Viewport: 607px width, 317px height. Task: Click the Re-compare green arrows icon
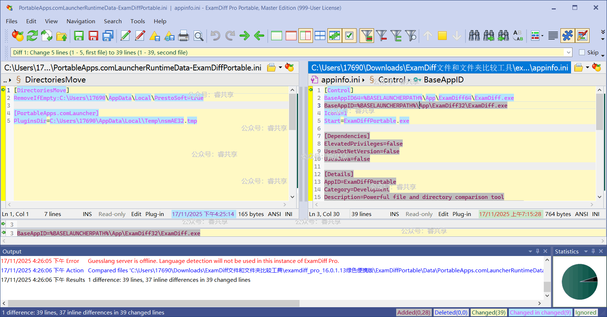point(32,36)
